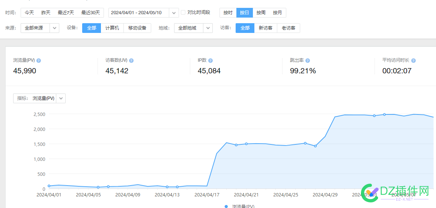The image size is (436, 208).
Task: Select visitor filter 全部
Action: coord(245,28)
